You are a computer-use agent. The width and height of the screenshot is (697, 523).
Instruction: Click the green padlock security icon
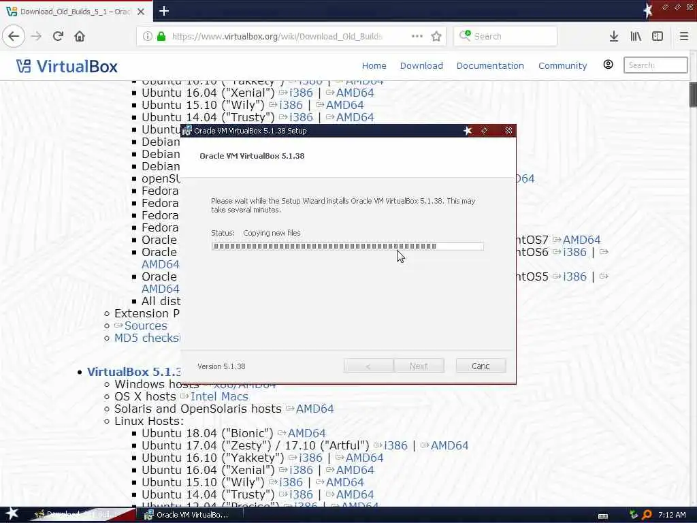tap(161, 36)
